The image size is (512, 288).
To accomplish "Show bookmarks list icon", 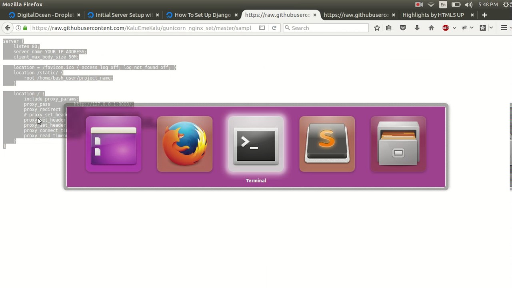I will pos(389,28).
